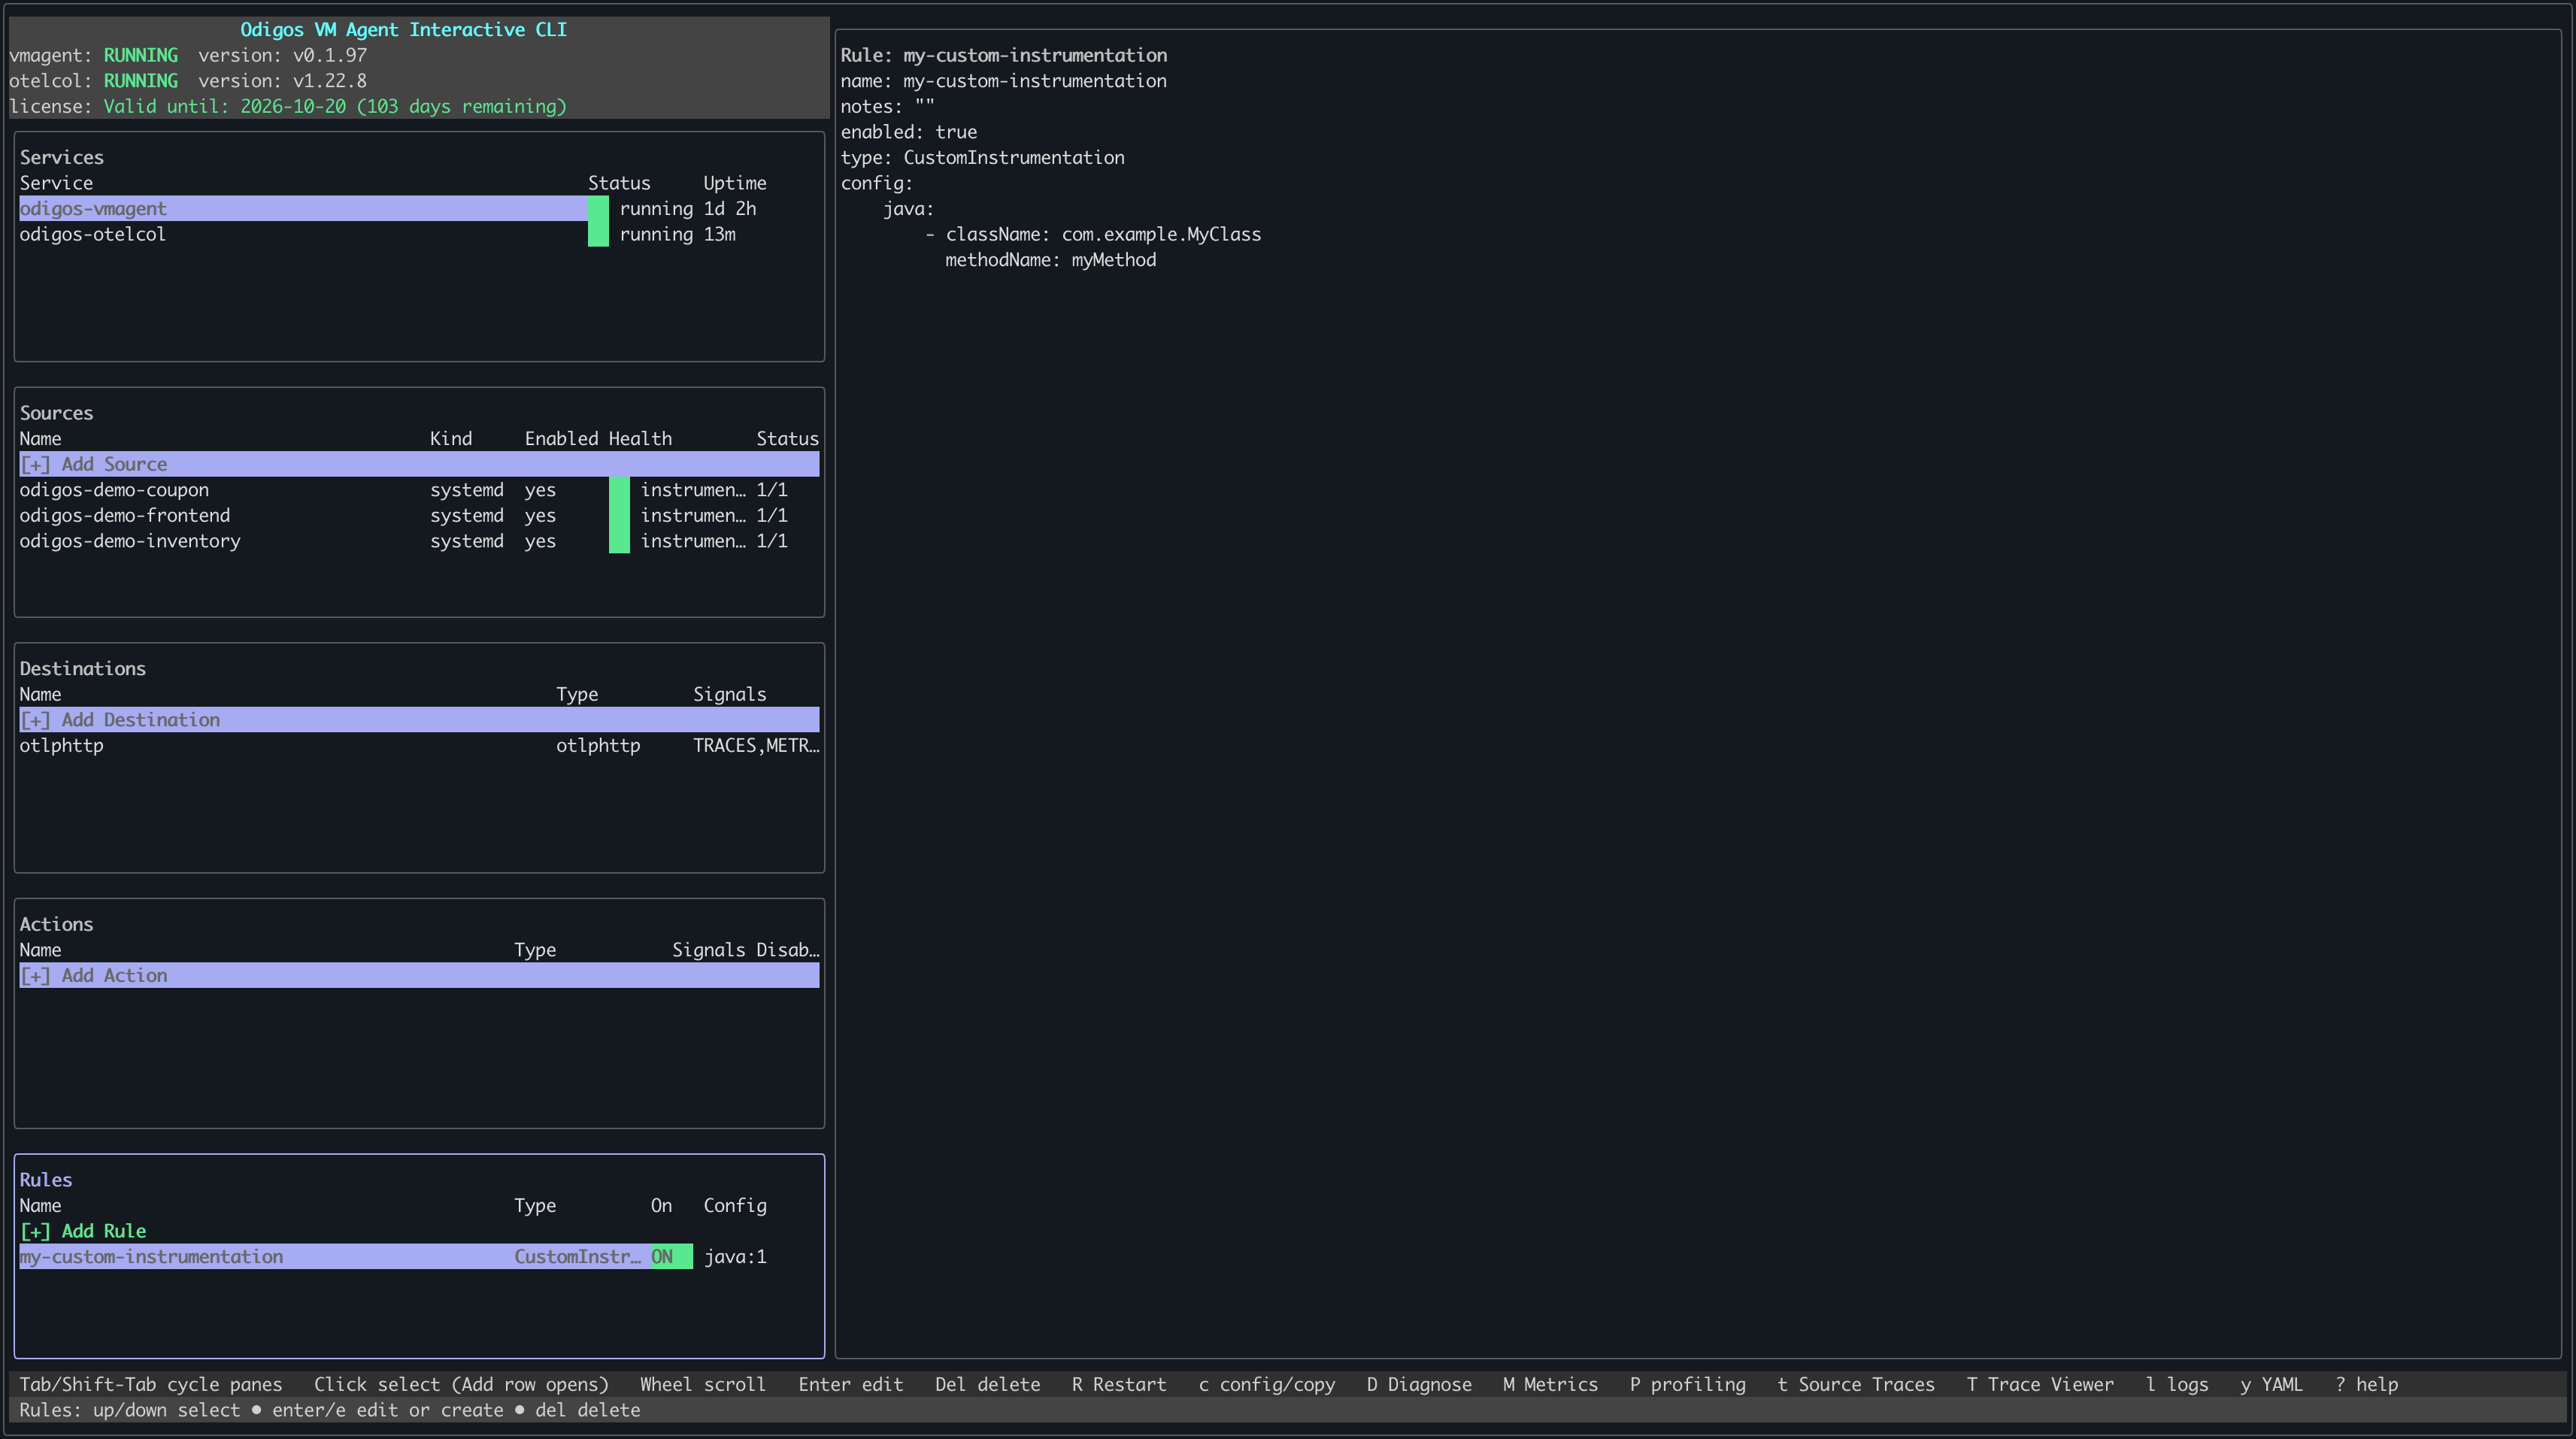The width and height of the screenshot is (2576, 1439).
Task: Click the M Metrics shortcut hint
Action: click(x=1550, y=1385)
